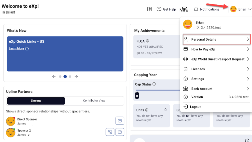252x142 pixels.
Task: Click info icon next to FLQA
Action: tap(147, 41)
